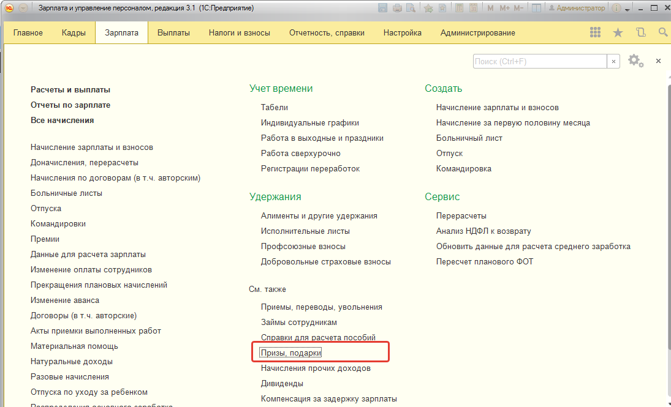The height and width of the screenshot is (407, 671).
Task: Click the Print icon in title bar
Action: pos(397,8)
